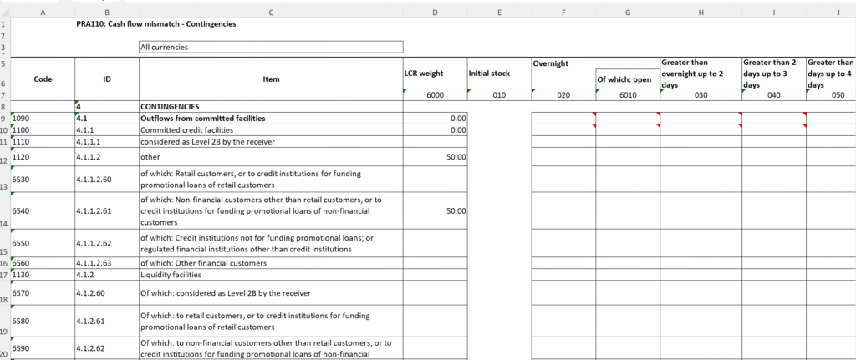Image resolution: width=856 pixels, height=360 pixels.
Task: Select row header 9
Action: click(x=4, y=119)
